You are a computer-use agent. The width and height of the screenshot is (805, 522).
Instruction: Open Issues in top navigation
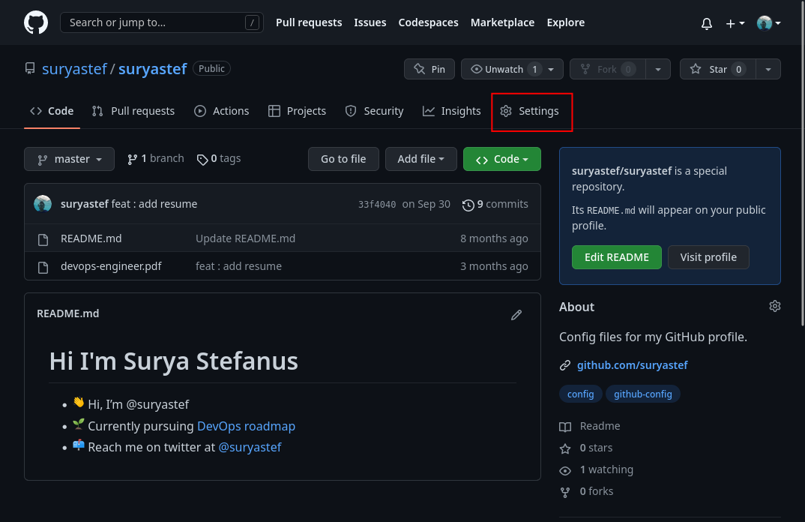point(370,22)
